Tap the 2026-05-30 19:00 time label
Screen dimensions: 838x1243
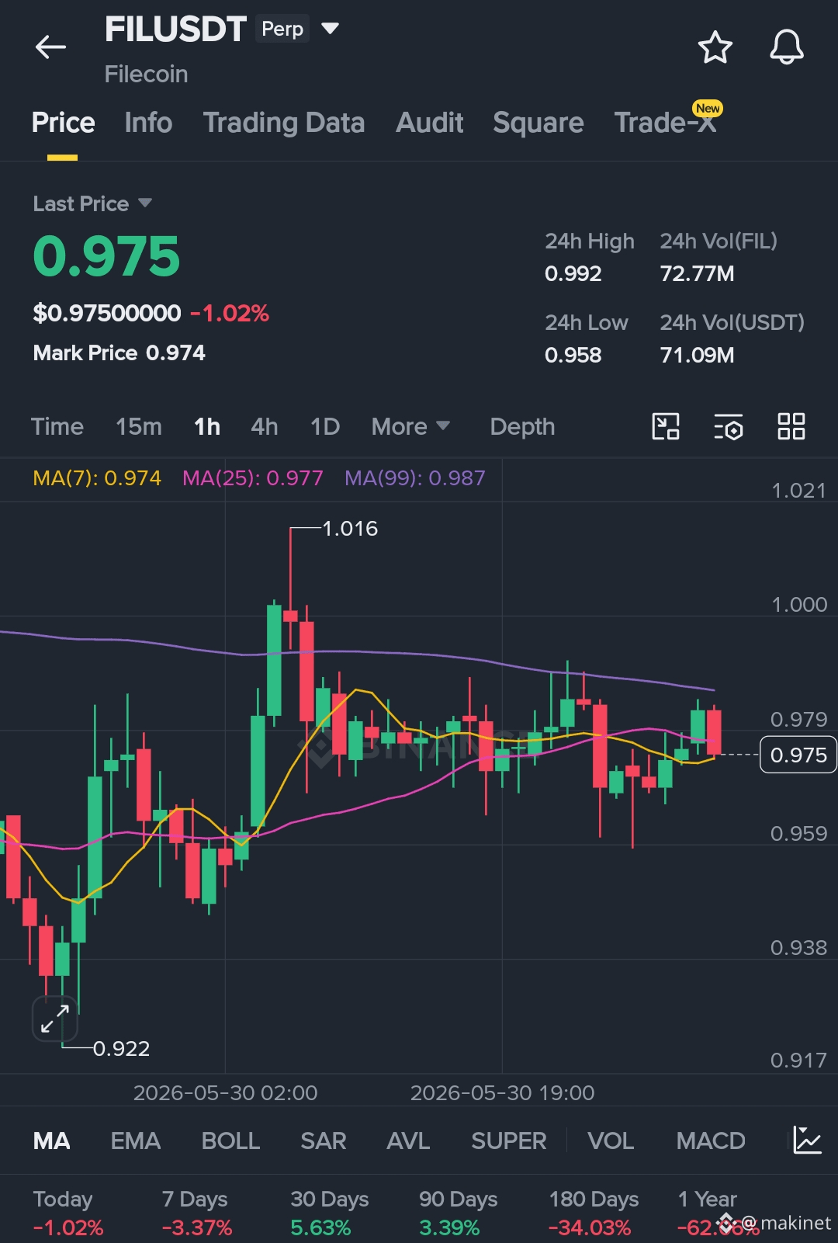[x=502, y=1093]
